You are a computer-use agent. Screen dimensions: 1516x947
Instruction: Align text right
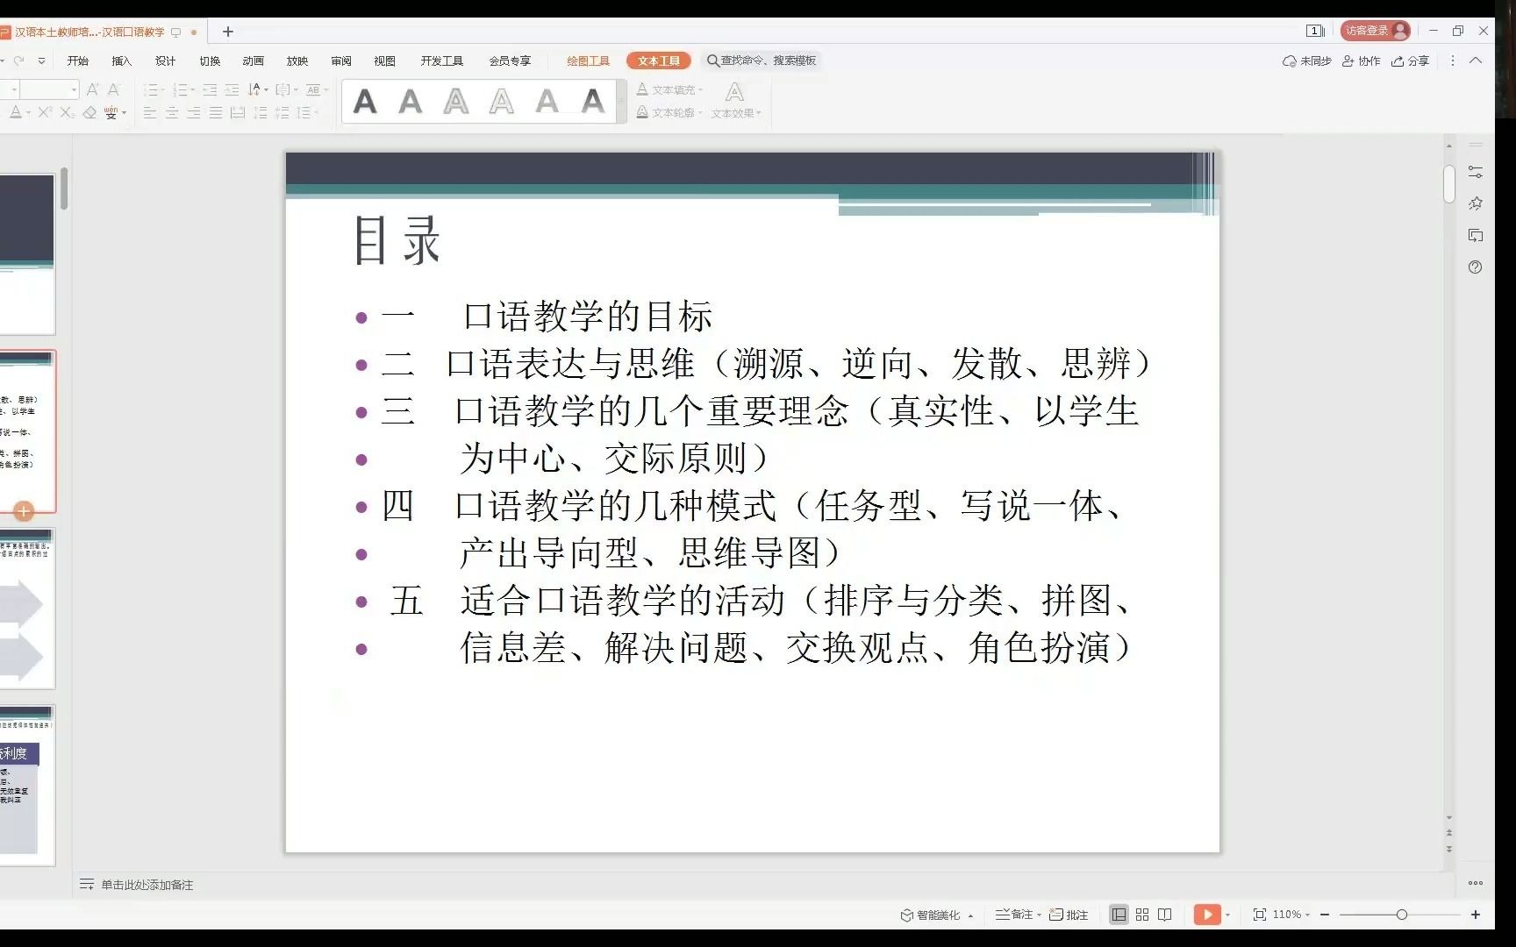click(193, 112)
